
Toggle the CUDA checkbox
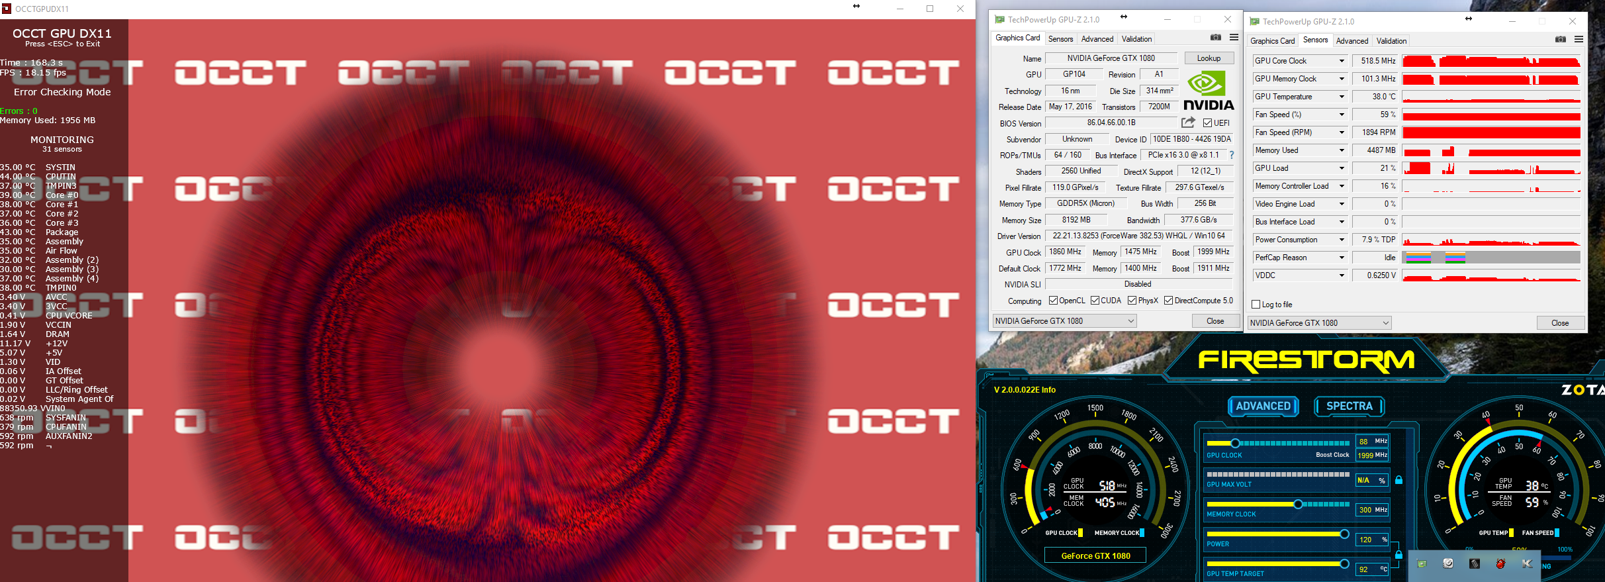(x=1095, y=301)
